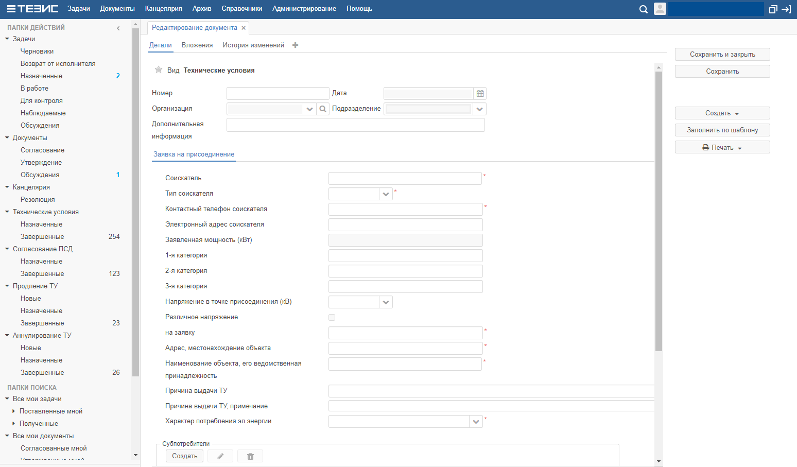Click the trash delete icon in Субпотребители
The height and width of the screenshot is (467, 797).
click(250, 456)
